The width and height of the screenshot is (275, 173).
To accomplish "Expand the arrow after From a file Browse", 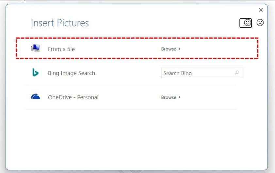I will (180, 49).
